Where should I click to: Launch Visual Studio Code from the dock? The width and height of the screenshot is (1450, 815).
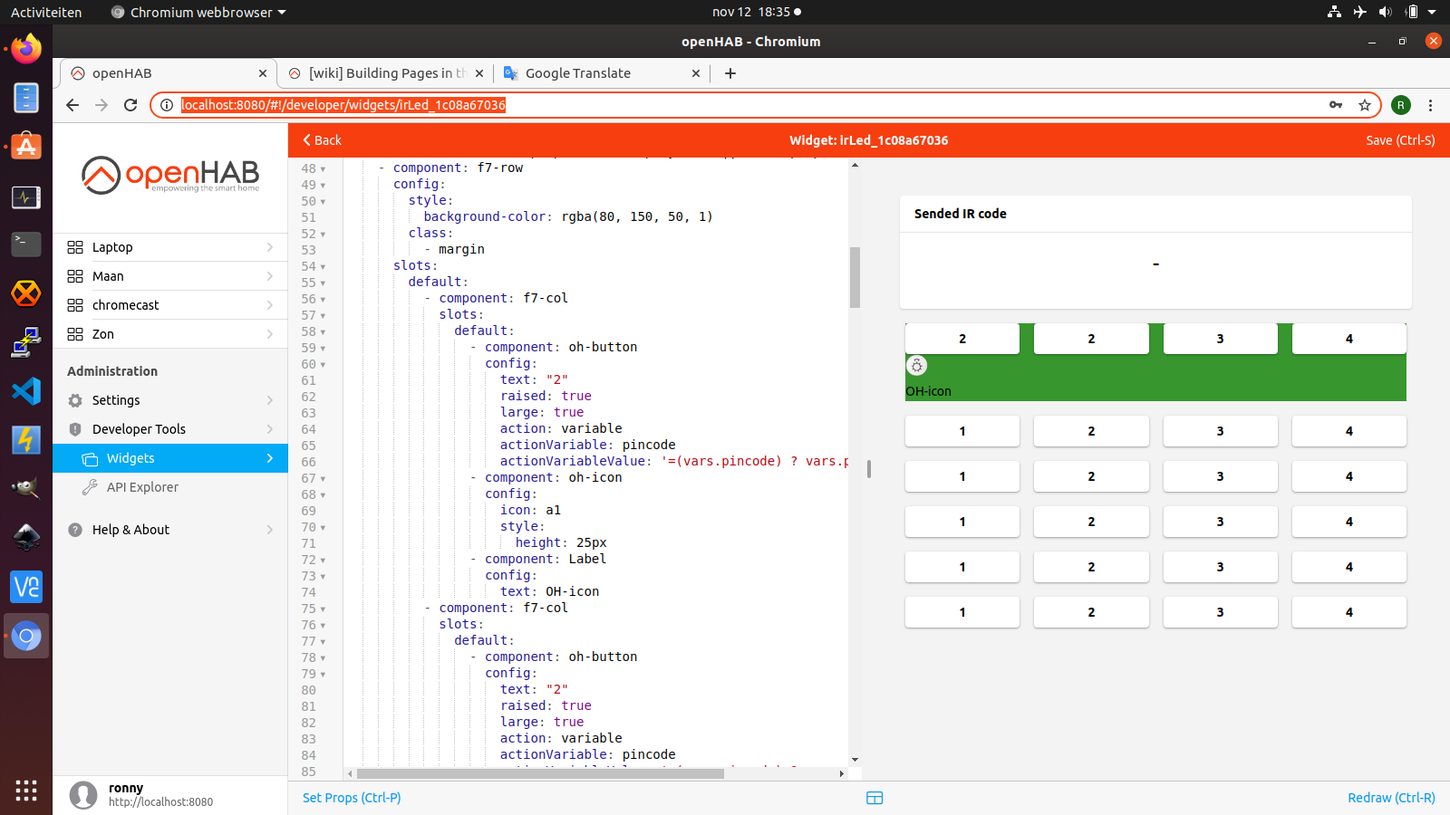[x=26, y=391]
